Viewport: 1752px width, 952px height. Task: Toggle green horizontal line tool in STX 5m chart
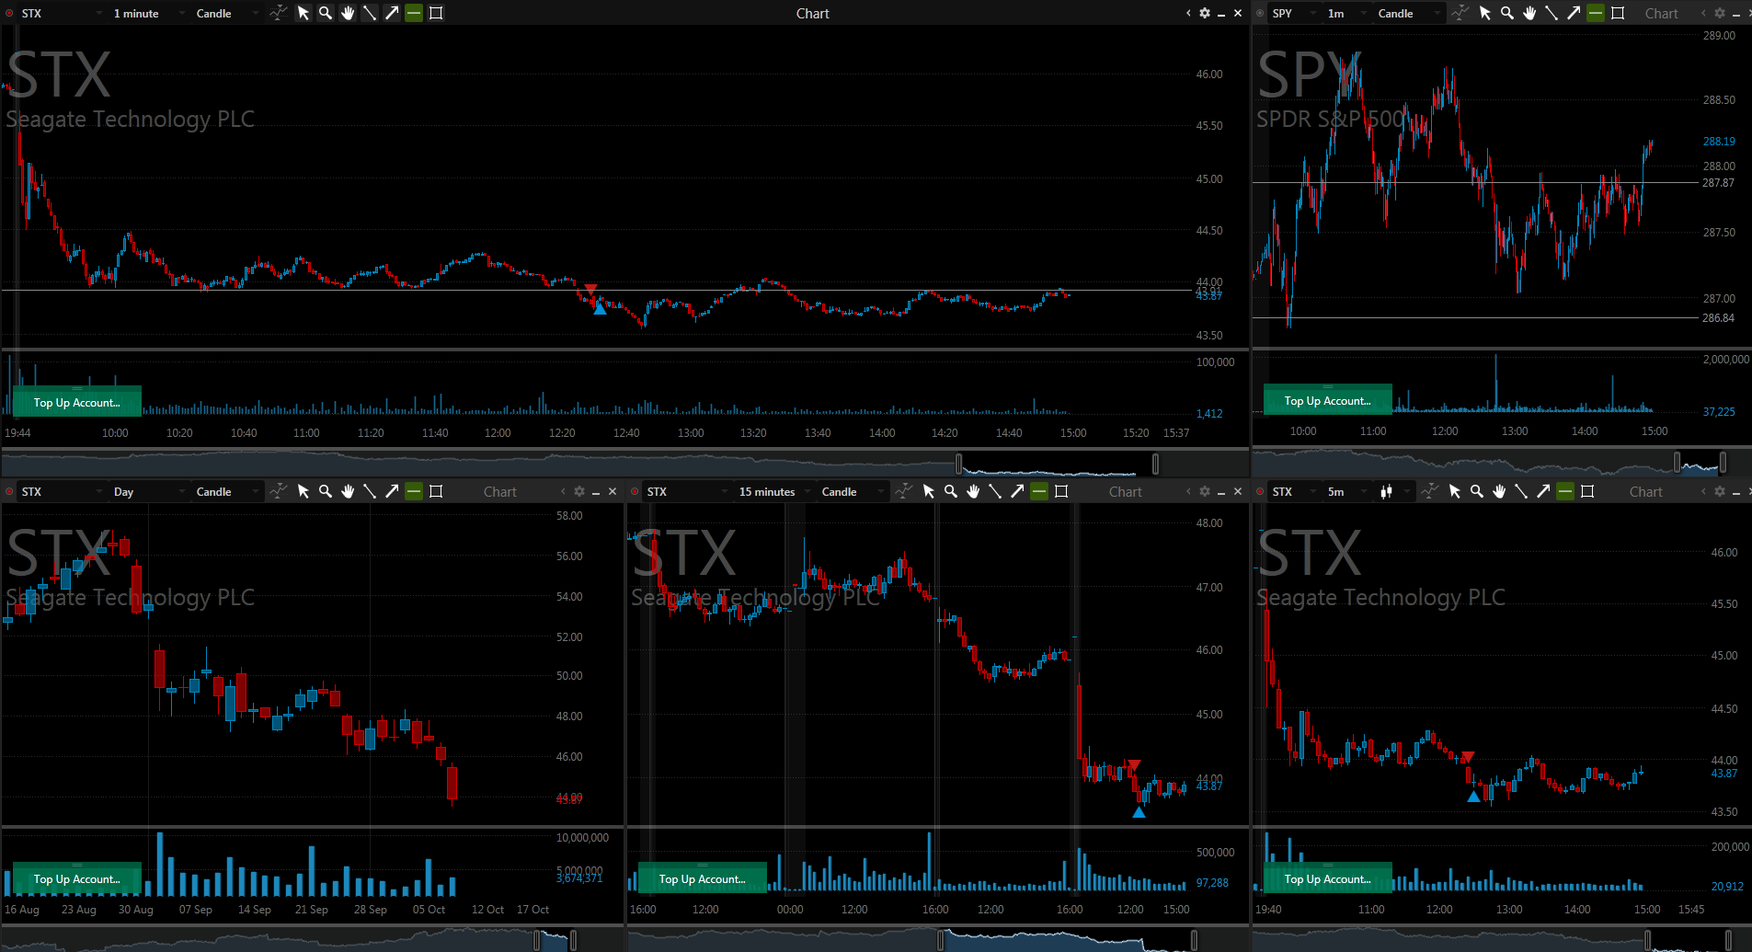click(x=1565, y=491)
